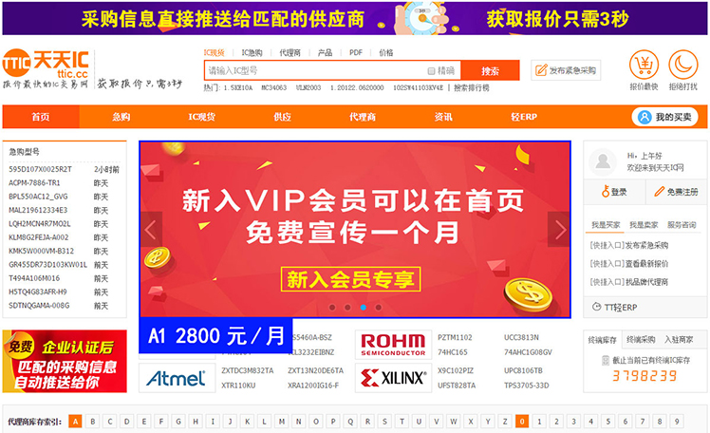Click the TTIC 天天IC site logo
Viewport: 710px width, 433px height.
point(46,64)
